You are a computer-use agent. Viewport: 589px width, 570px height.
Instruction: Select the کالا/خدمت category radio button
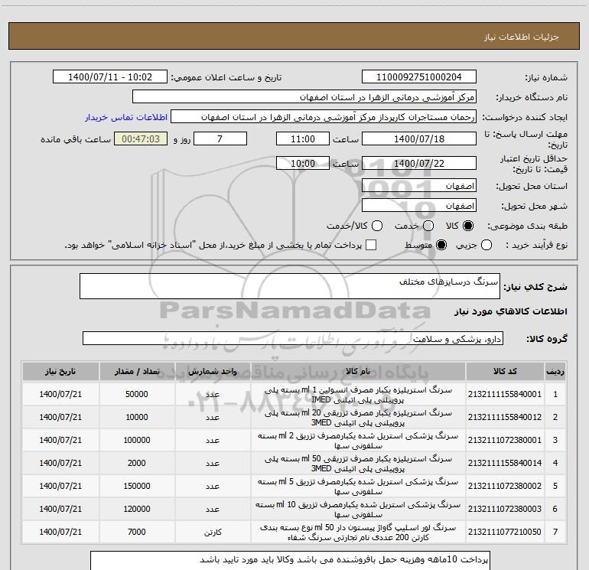(377, 226)
